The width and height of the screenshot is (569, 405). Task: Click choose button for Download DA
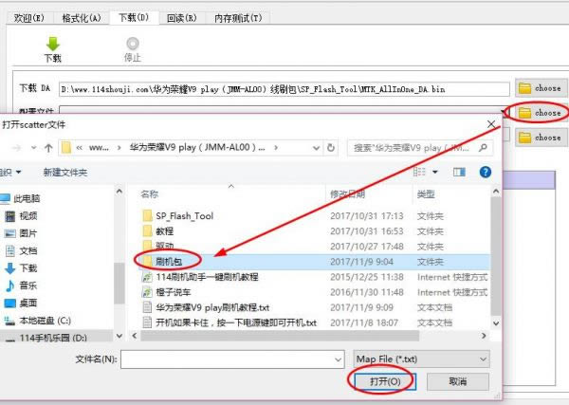point(541,88)
